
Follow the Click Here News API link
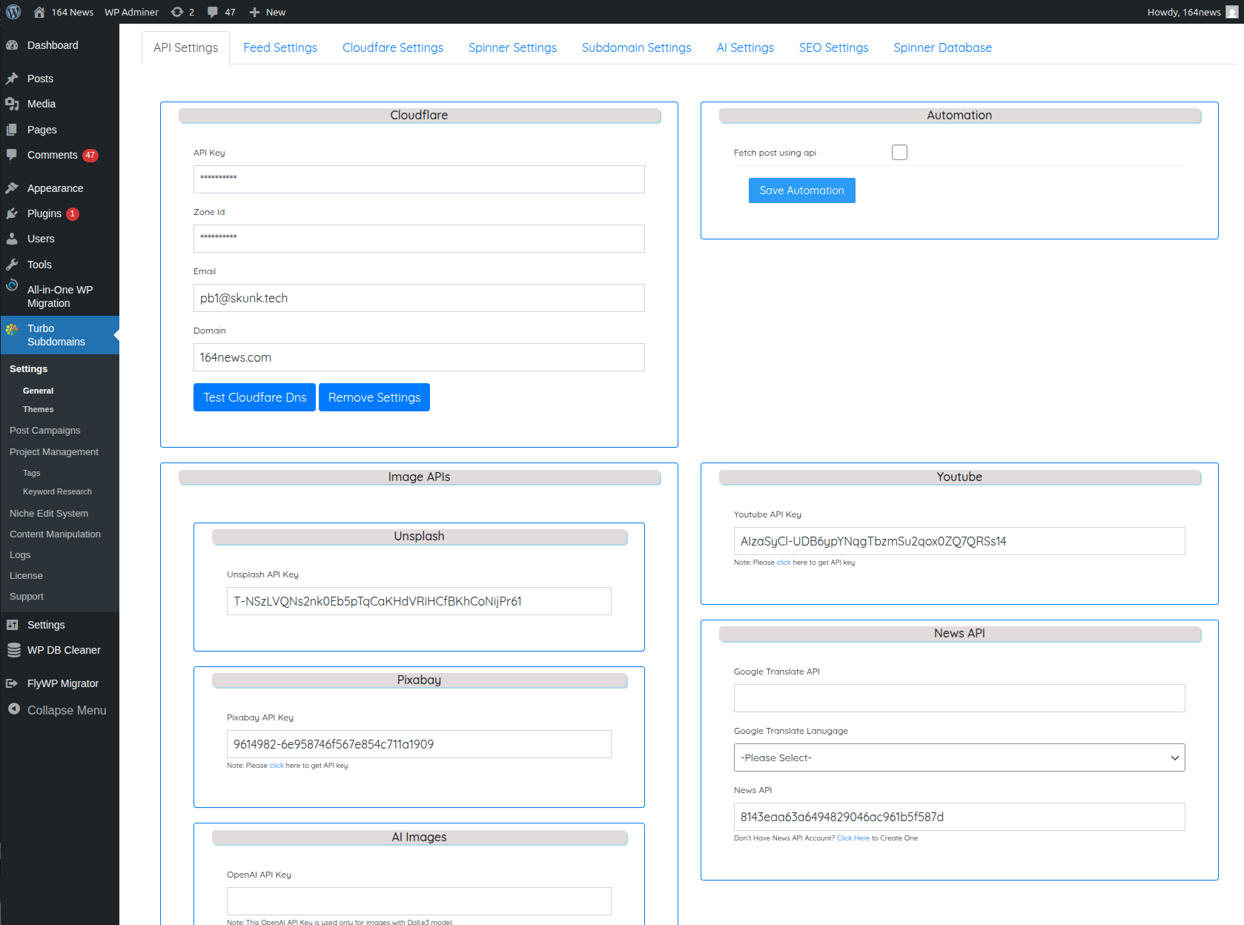pos(853,838)
